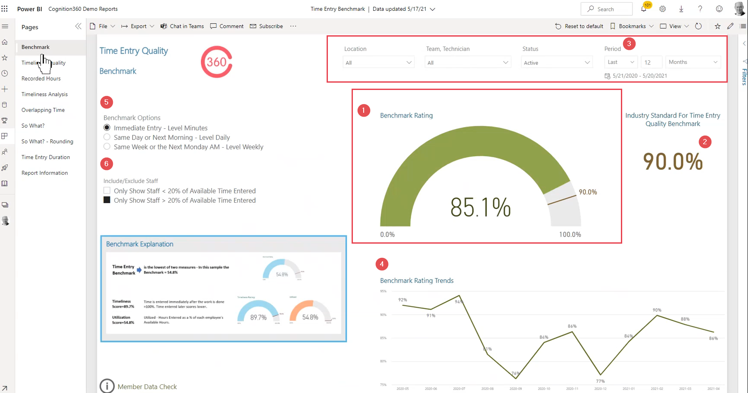
Task: Open the help question mark
Action: tap(700, 9)
